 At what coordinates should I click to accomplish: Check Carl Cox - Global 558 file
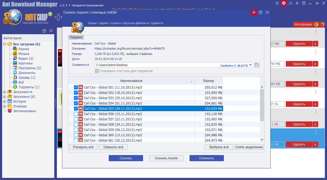(76, 124)
